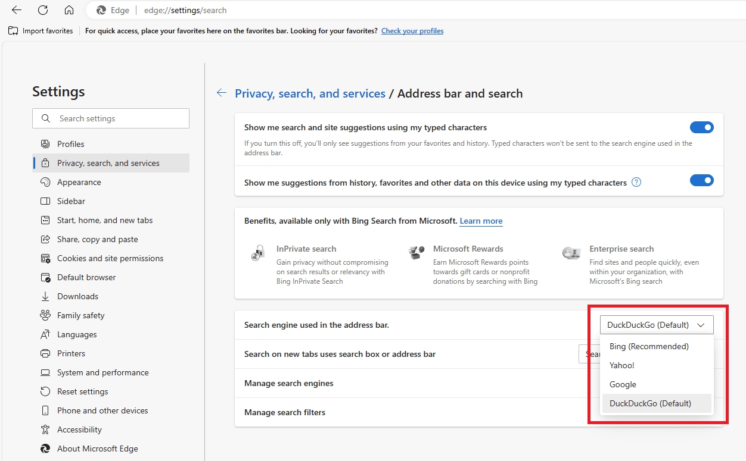This screenshot has width=746, height=461.
Task: Click the Search settings input field
Action: (x=111, y=118)
